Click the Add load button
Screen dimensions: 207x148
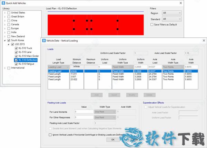pos(97,94)
